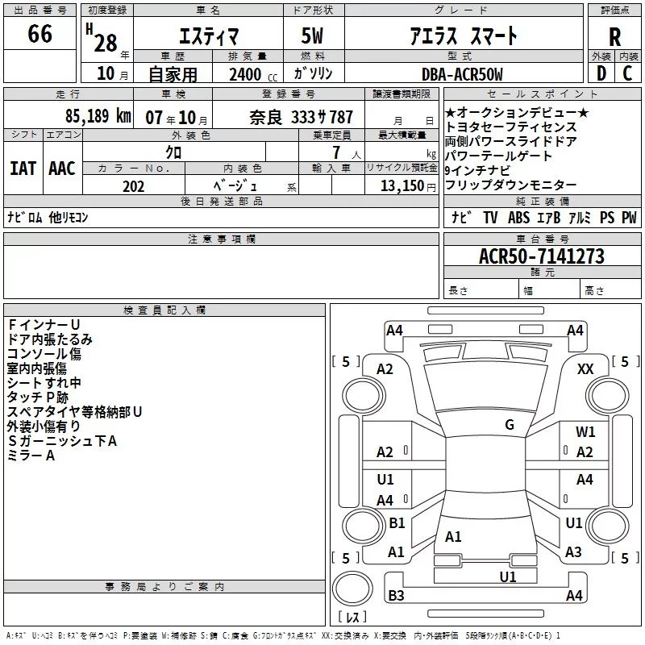The image size is (645, 645).
Task: Select the "高さ" dimension label
Action: point(594,291)
